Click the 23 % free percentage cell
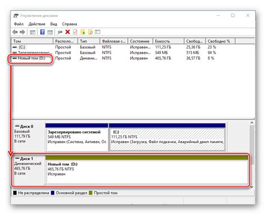266x215 pixels. tap(212, 47)
